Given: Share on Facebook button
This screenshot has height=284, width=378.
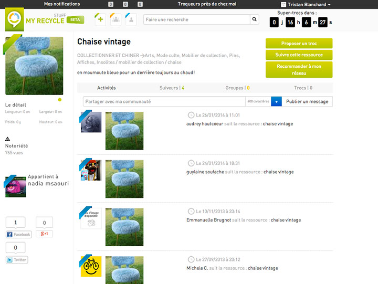Looking at the screenshot, I should (18, 234).
